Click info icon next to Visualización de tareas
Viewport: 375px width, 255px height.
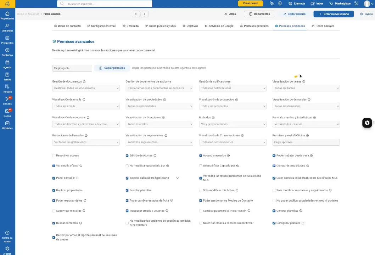(x=304, y=81)
